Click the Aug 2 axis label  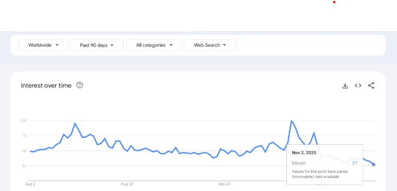[x=30, y=184]
